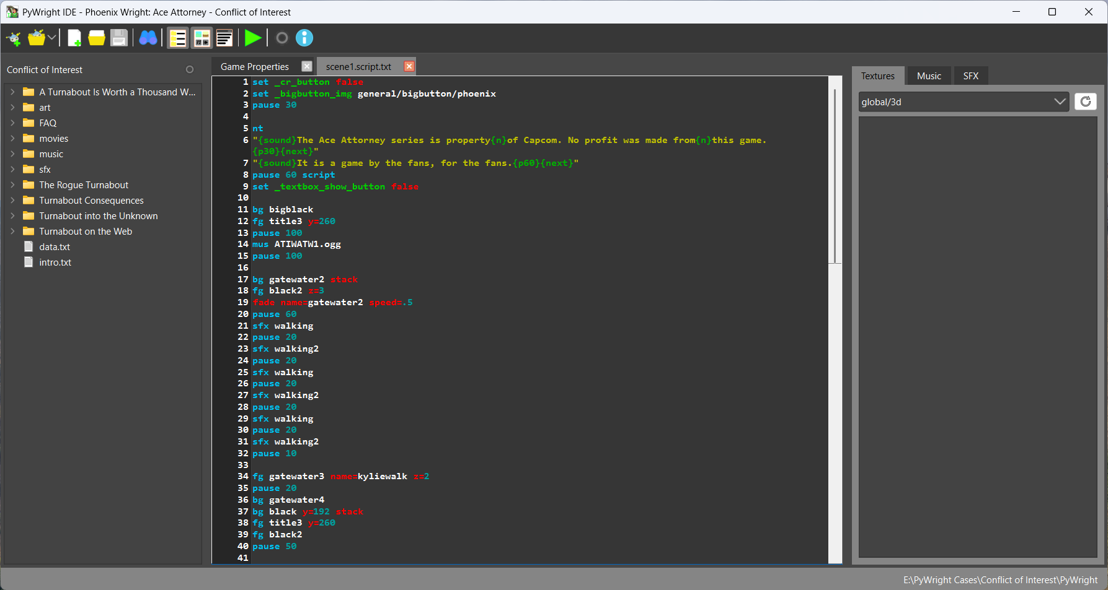The height and width of the screenshot is (590, 1108).
Task: Save the current file with floppy icon
Action: (119, 38)
